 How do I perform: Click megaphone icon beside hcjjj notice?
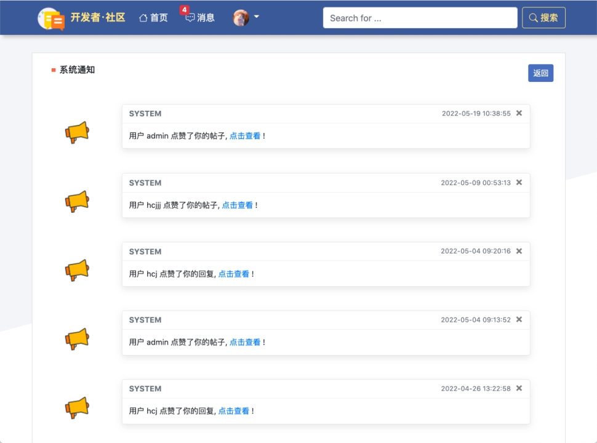77,202
